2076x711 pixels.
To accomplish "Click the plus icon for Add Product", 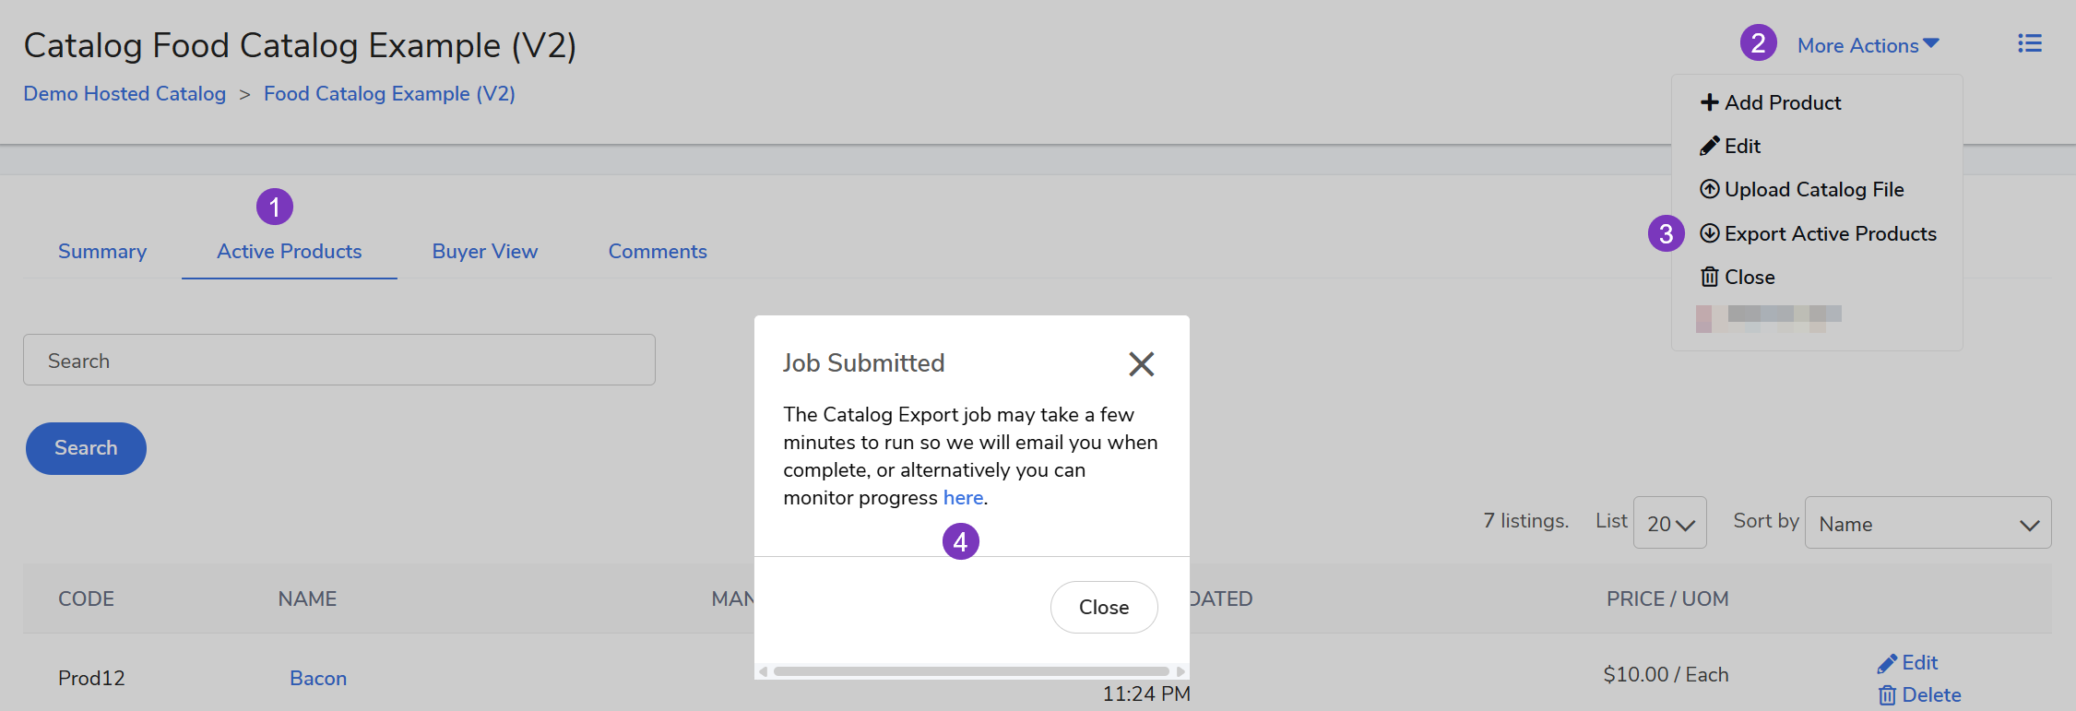I will (1709, 102).
